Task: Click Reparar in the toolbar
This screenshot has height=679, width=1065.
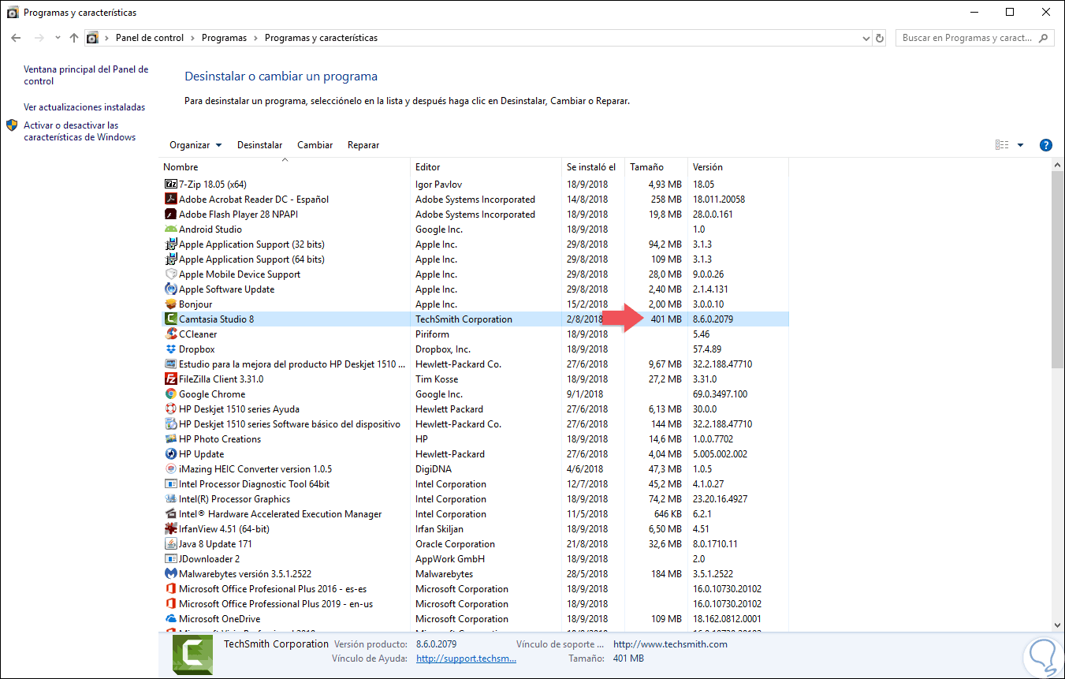Action: [363, 145]
